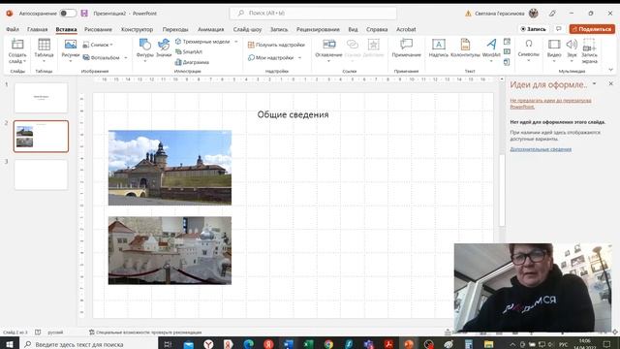The height and width of the screenshot is (349, 620).
Task: Open Excel from the taskbar
Action: 309,344
